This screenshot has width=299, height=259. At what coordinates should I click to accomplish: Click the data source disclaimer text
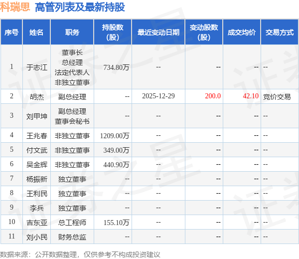[x=80, y=255]
